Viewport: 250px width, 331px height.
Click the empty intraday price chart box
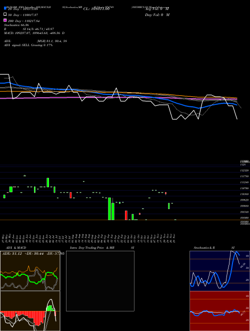coord(100,281)
